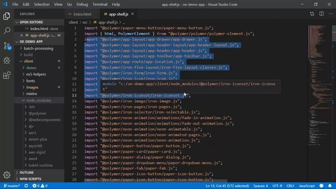
Task: Click the Ln 13, Col 45 cursor position
Action: [x=227, y=186]
